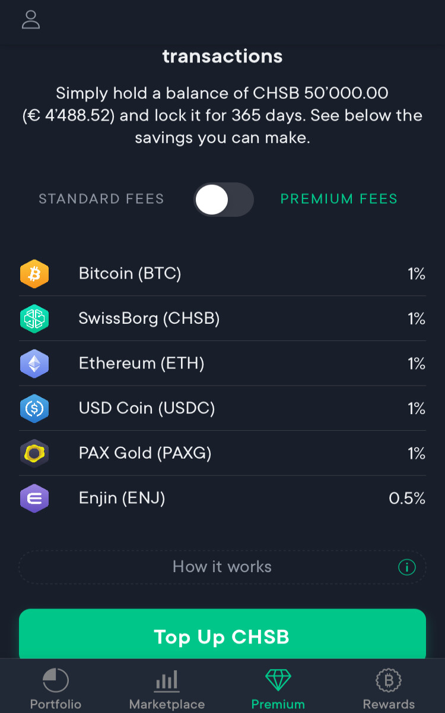Tap the SwissBorg CHSB green icon
The width and height of the screenshot is (445, 713).
pos(34,319)
